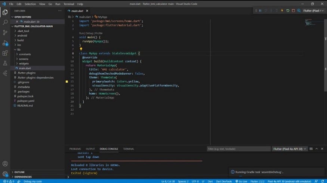Stop debugging with the red square icon
The height and width of the screenshot is (183, 327).
tap(293, 10)
